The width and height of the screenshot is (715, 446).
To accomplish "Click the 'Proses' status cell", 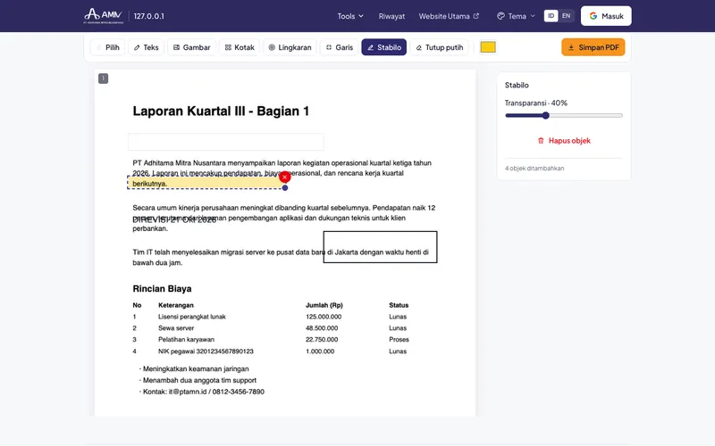I will click(x=399, y=340).
